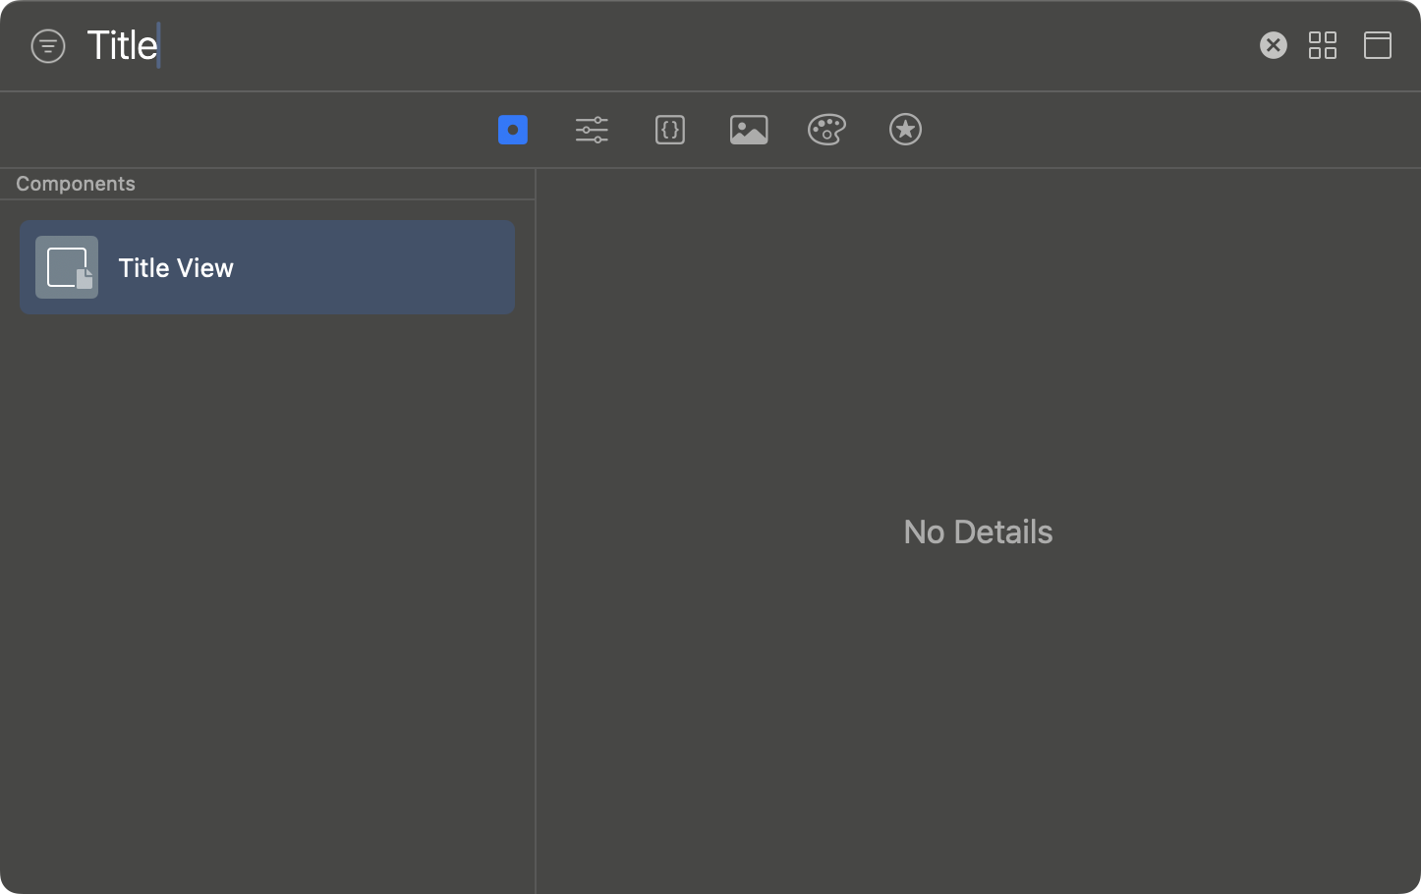Click the Title View thumbnail icon
The width and height of the screenshot is (1421, 894).
(x=67, y=267)
